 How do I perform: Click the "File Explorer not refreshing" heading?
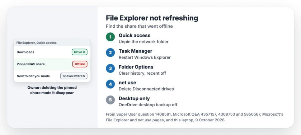[152, 18]
